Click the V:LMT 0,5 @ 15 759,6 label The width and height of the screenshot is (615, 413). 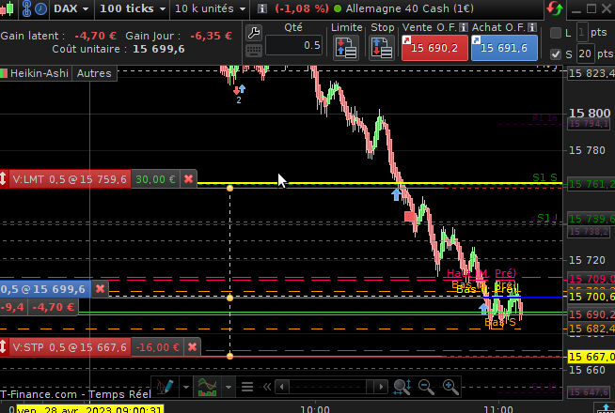tap(70, 179)
